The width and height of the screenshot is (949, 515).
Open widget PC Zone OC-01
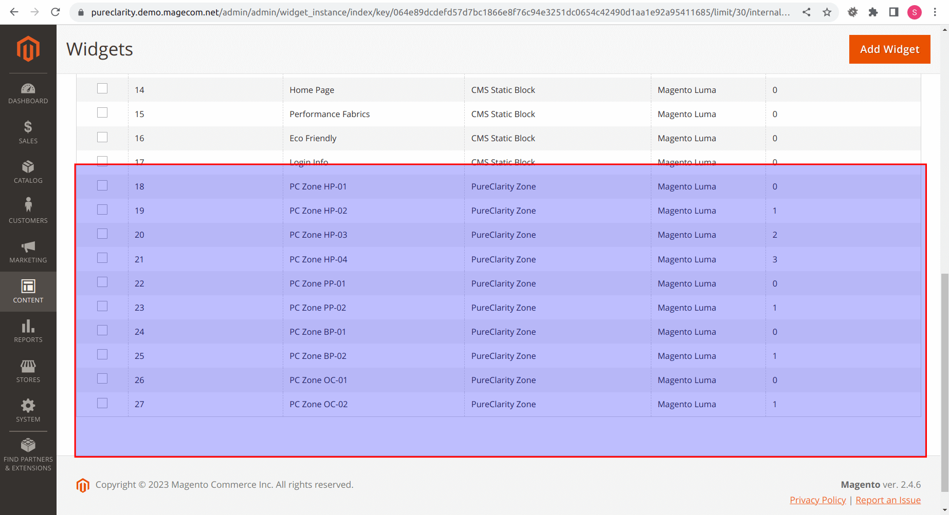[318, 380]
